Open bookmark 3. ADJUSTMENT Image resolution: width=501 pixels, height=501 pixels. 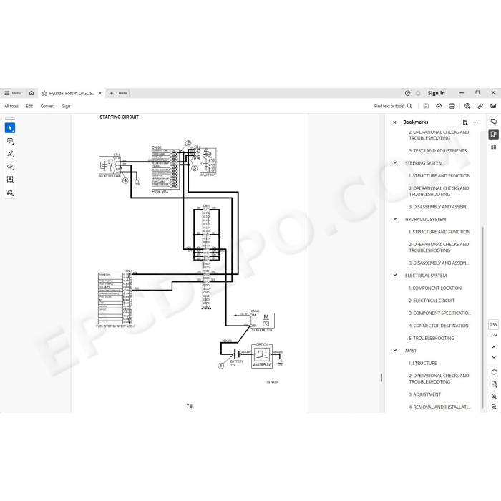424,394
